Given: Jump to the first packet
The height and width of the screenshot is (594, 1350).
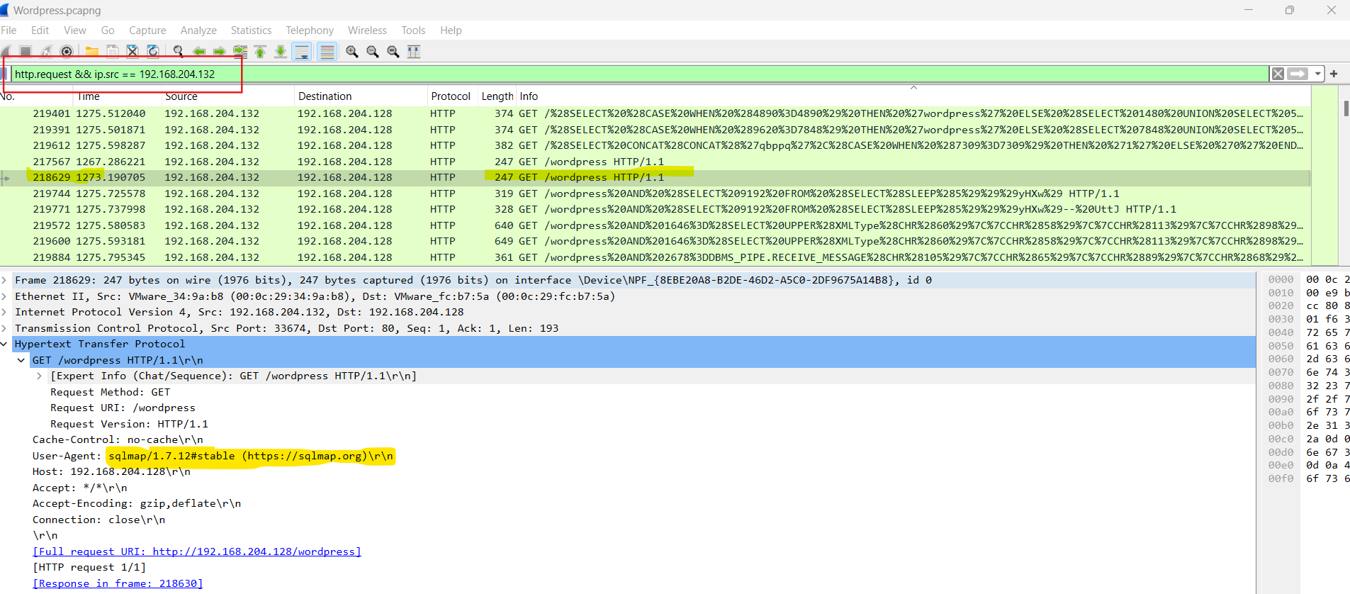Looking at the screenshot, I should [260, 51].
